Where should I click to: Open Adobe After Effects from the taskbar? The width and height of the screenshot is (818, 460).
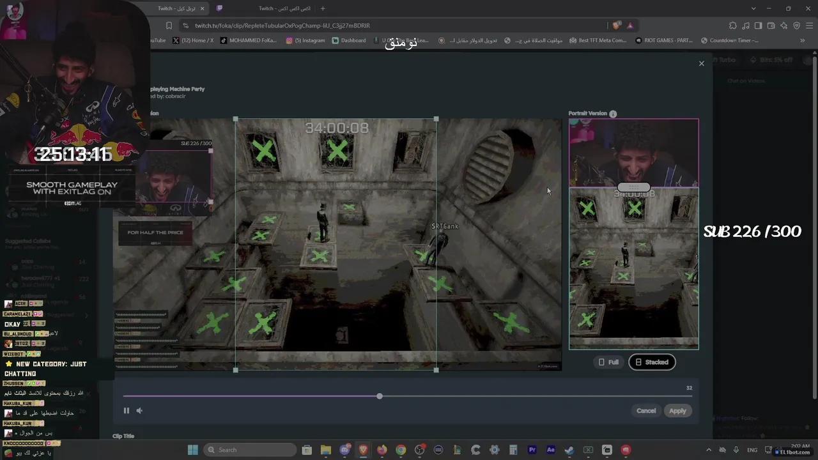click(x=551, y=450)
